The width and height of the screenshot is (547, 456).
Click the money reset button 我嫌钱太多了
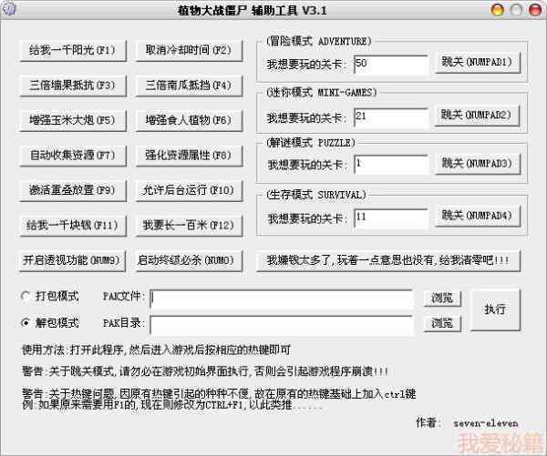[x=388, y=260]
